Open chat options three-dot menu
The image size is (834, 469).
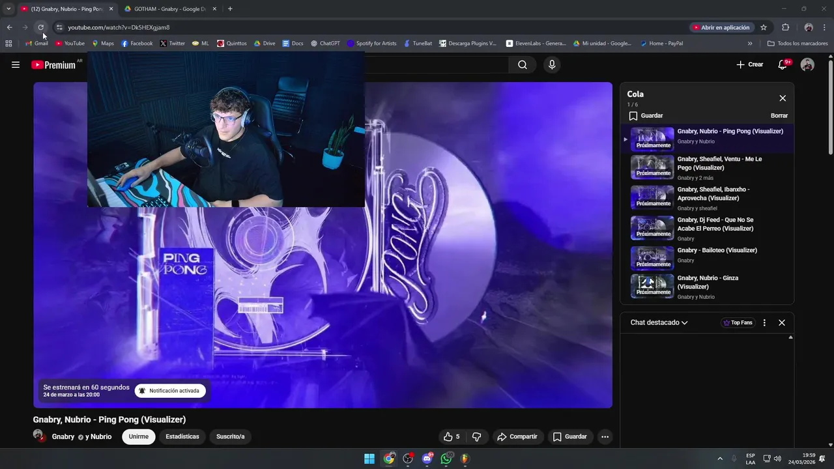[x=764, y=322]
